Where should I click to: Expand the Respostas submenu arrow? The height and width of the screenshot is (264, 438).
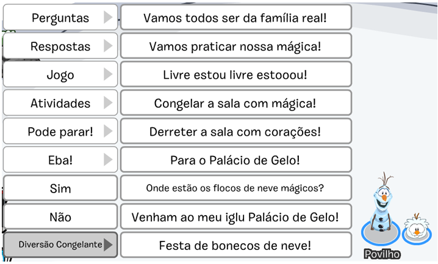coord(108,46)
